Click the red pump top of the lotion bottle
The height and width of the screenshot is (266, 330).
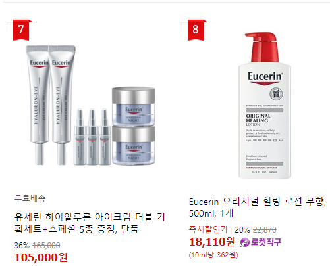pos(261,47)
